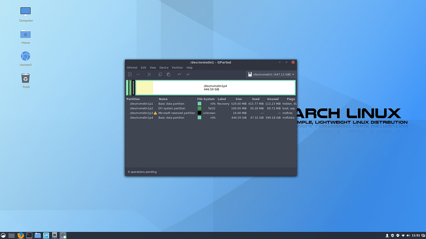Open the Trash desktop icon

pyautogui.click(x=26, y=81)
